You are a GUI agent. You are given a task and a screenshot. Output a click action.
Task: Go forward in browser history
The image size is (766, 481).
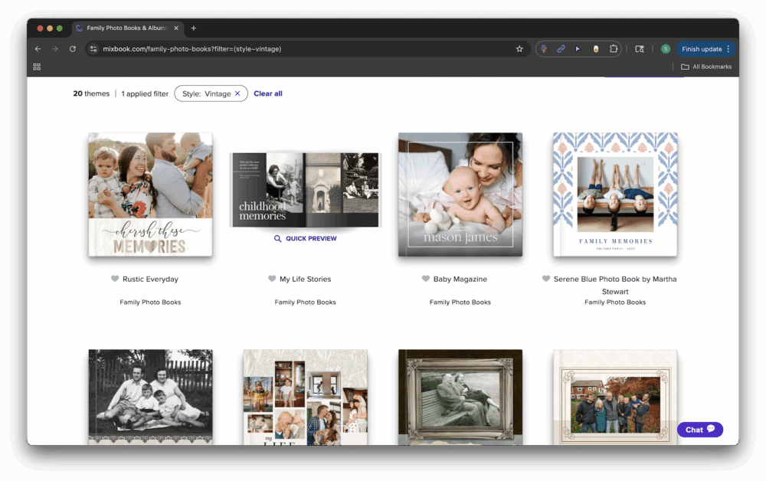point(55,49)
